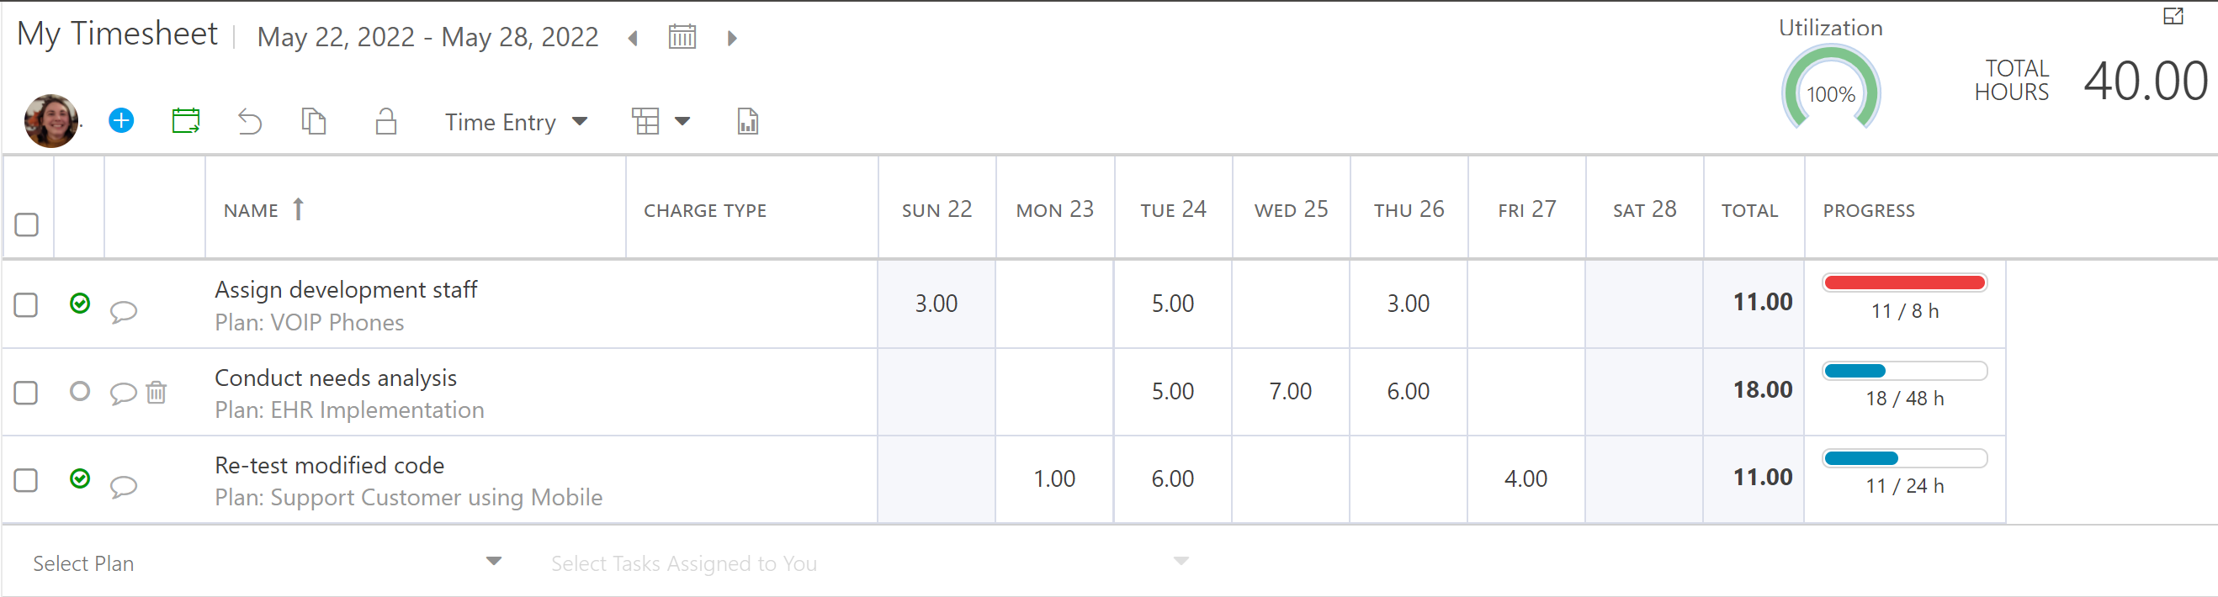2218x597 pixels.
Task: Open comments for Assign development staff
Action: point(123,310)
